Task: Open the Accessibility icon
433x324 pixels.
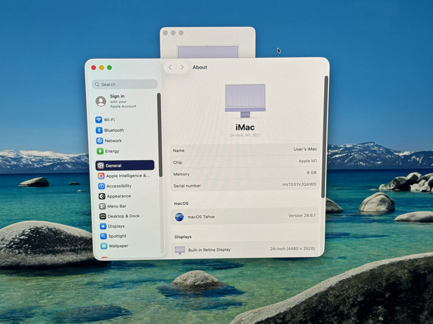Action: tap(101, 186)
